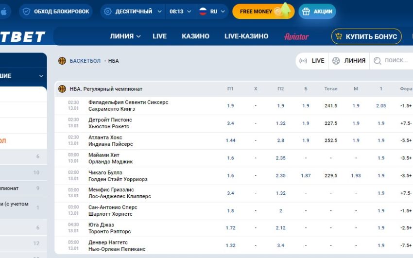The height and width of the screenshot is (258, 413).
Task: Click the soccer ball icon beside Линия filter
Action: [336, 61]
